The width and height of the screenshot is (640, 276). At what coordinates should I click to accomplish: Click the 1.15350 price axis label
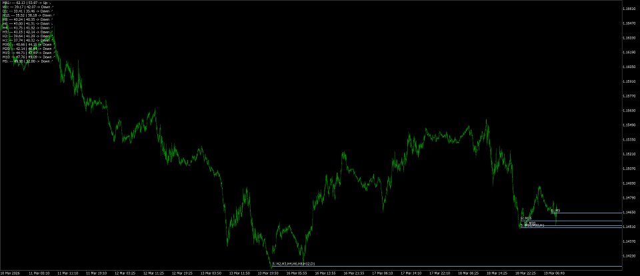click(x=629, y=139)
